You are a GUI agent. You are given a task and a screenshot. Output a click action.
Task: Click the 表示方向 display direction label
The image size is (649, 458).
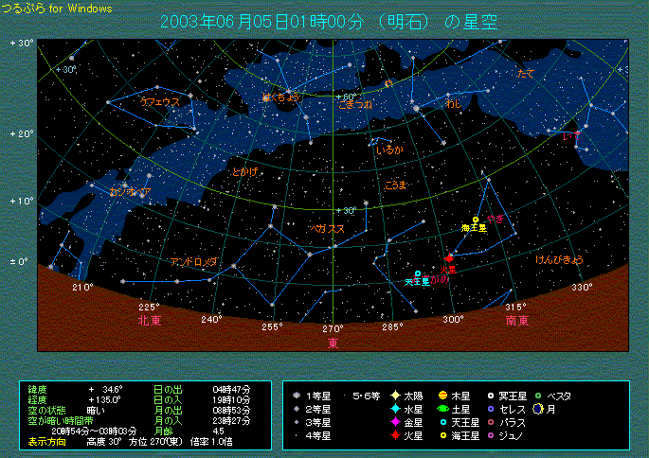click(47, 441)
